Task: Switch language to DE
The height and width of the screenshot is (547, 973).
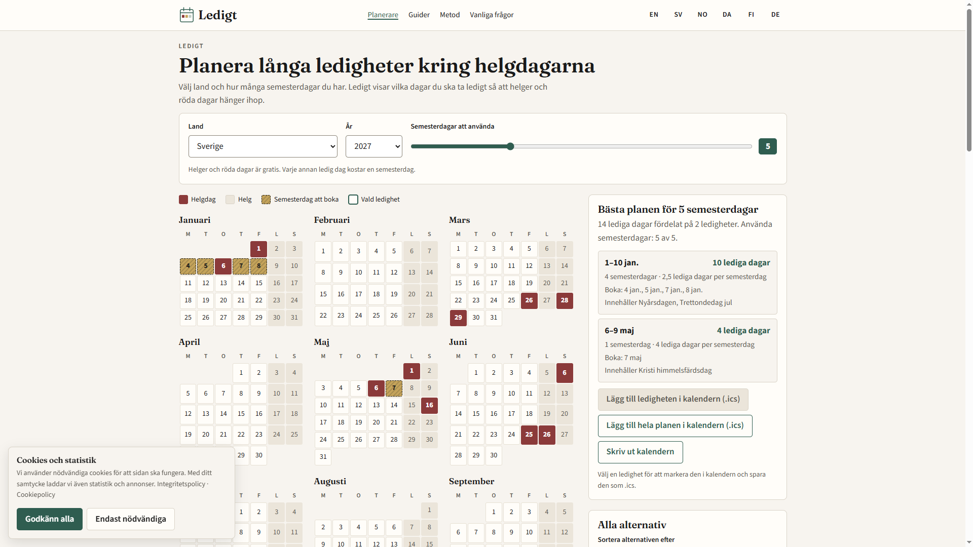Action: (775, 15)
